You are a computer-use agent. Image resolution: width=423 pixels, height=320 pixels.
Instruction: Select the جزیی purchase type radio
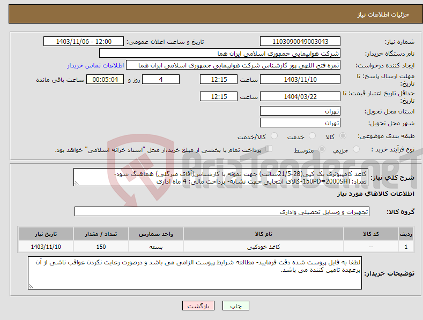[x=356, y=149]
